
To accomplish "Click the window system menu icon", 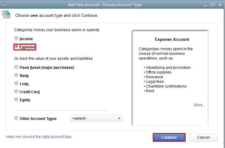I will pyautogui.click(x=3, y=4).
